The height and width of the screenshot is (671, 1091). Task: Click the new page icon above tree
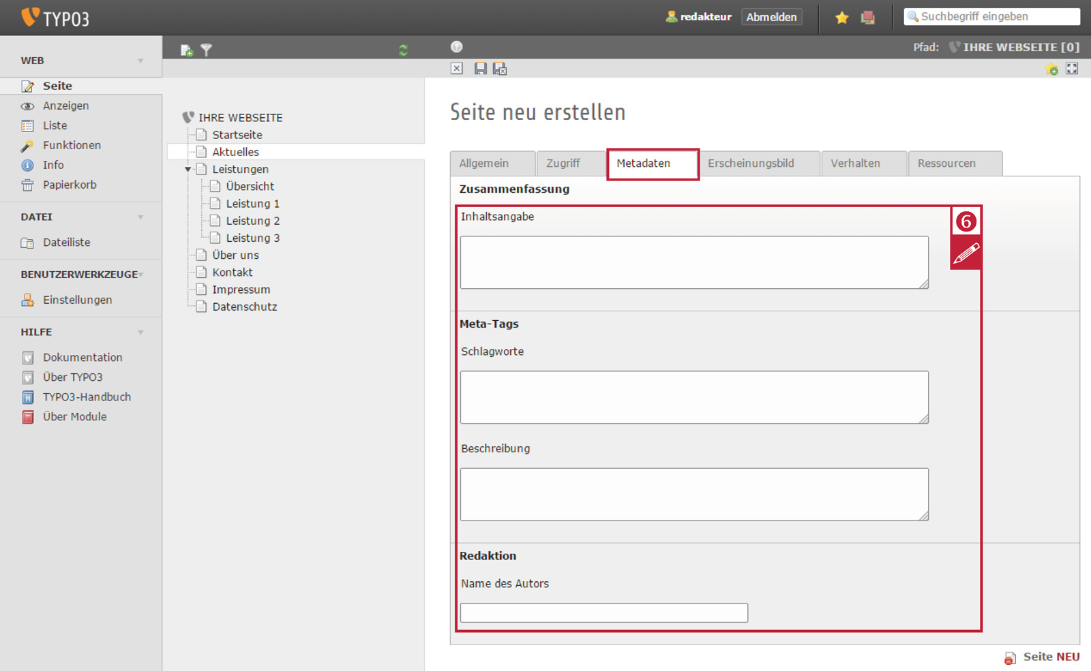click(x=186, y=50)
